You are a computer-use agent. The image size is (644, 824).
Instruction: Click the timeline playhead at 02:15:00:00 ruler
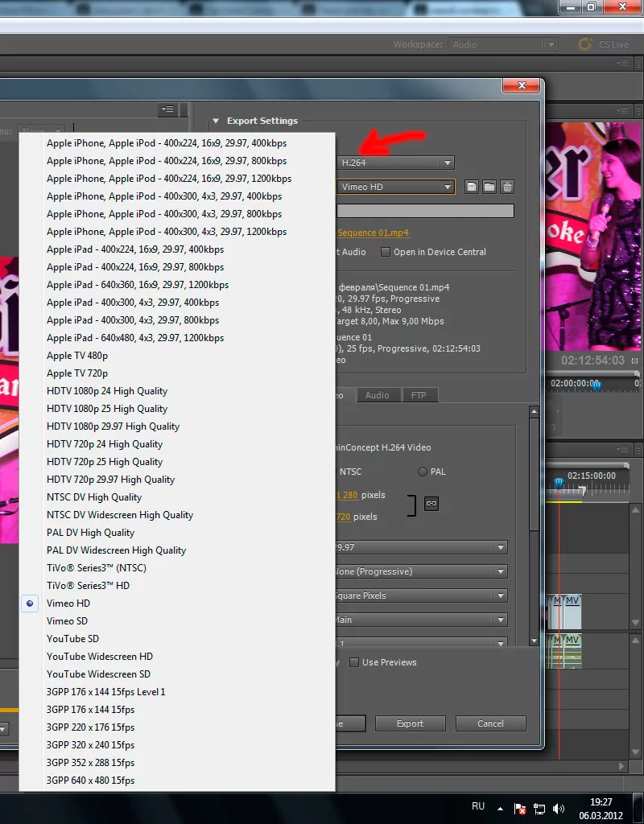559,483
